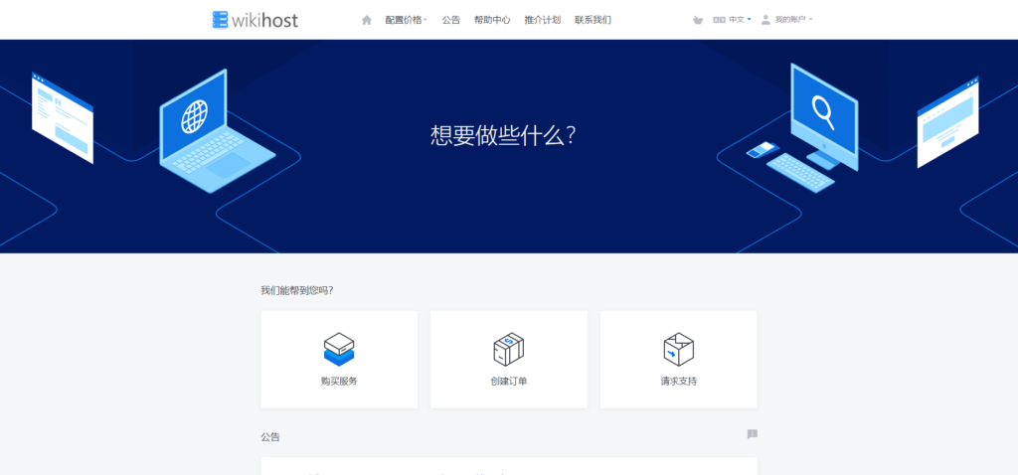This screenshot has width=1018, height=475.
Task: Open the 联系我们 menu item
Action: pyautogui.click(x=593, y=20)
